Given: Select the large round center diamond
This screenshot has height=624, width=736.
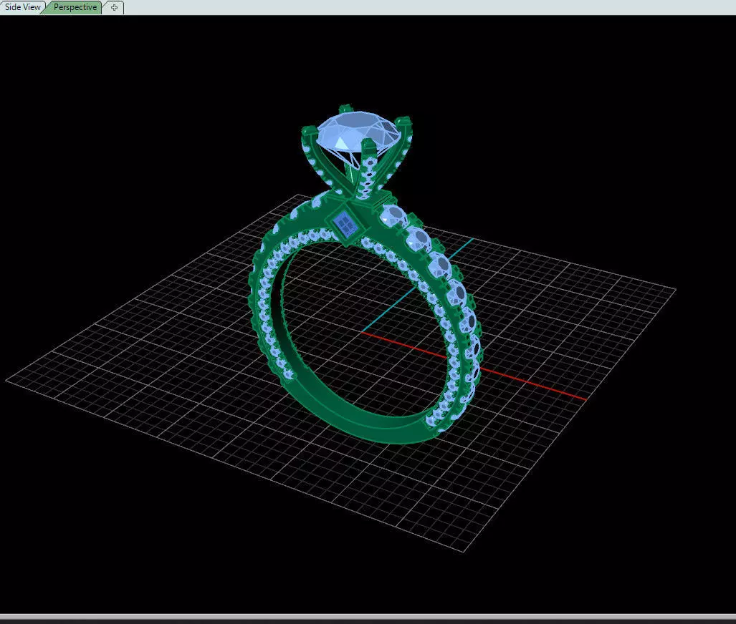Looking at the screenshot, I should point(359,129).
